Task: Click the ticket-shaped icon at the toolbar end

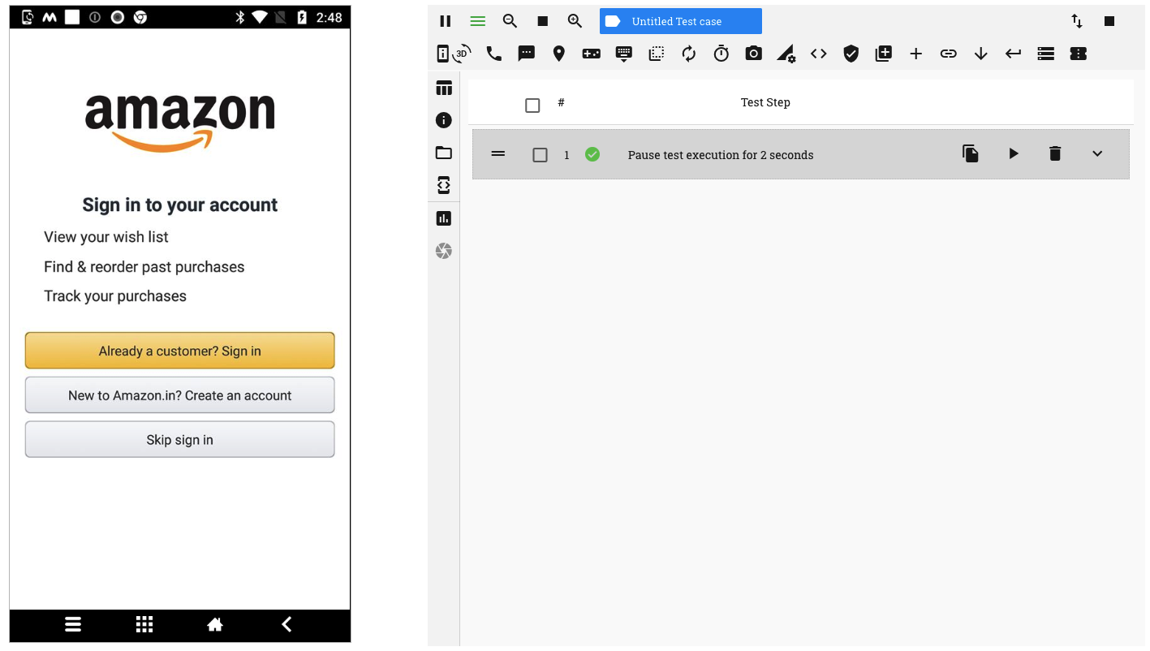Action: (1079, 54)
